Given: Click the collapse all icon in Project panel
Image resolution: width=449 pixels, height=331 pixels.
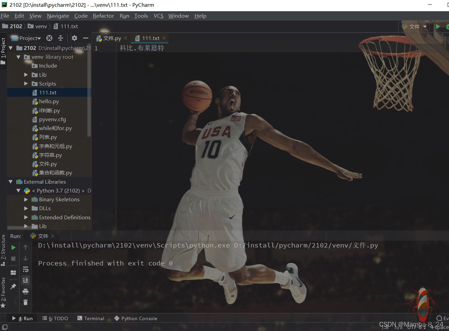Looking at the screenshot, I should (x=61, y=38).
